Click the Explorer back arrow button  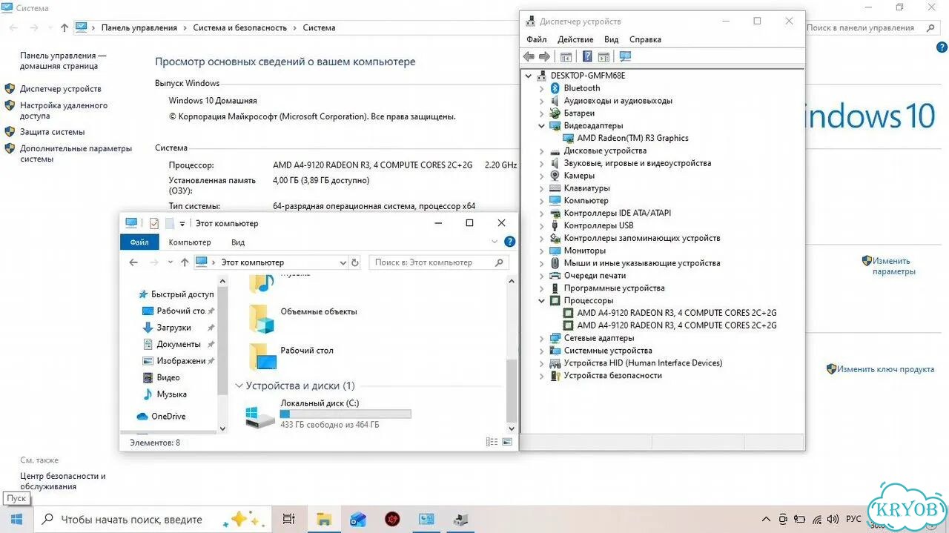tap(133, 262)
